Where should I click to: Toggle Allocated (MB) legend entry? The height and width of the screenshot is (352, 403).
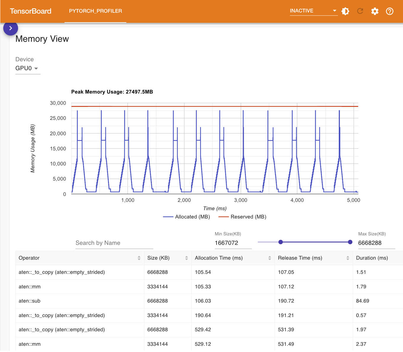pyautogui.click(x=186, y=217)
